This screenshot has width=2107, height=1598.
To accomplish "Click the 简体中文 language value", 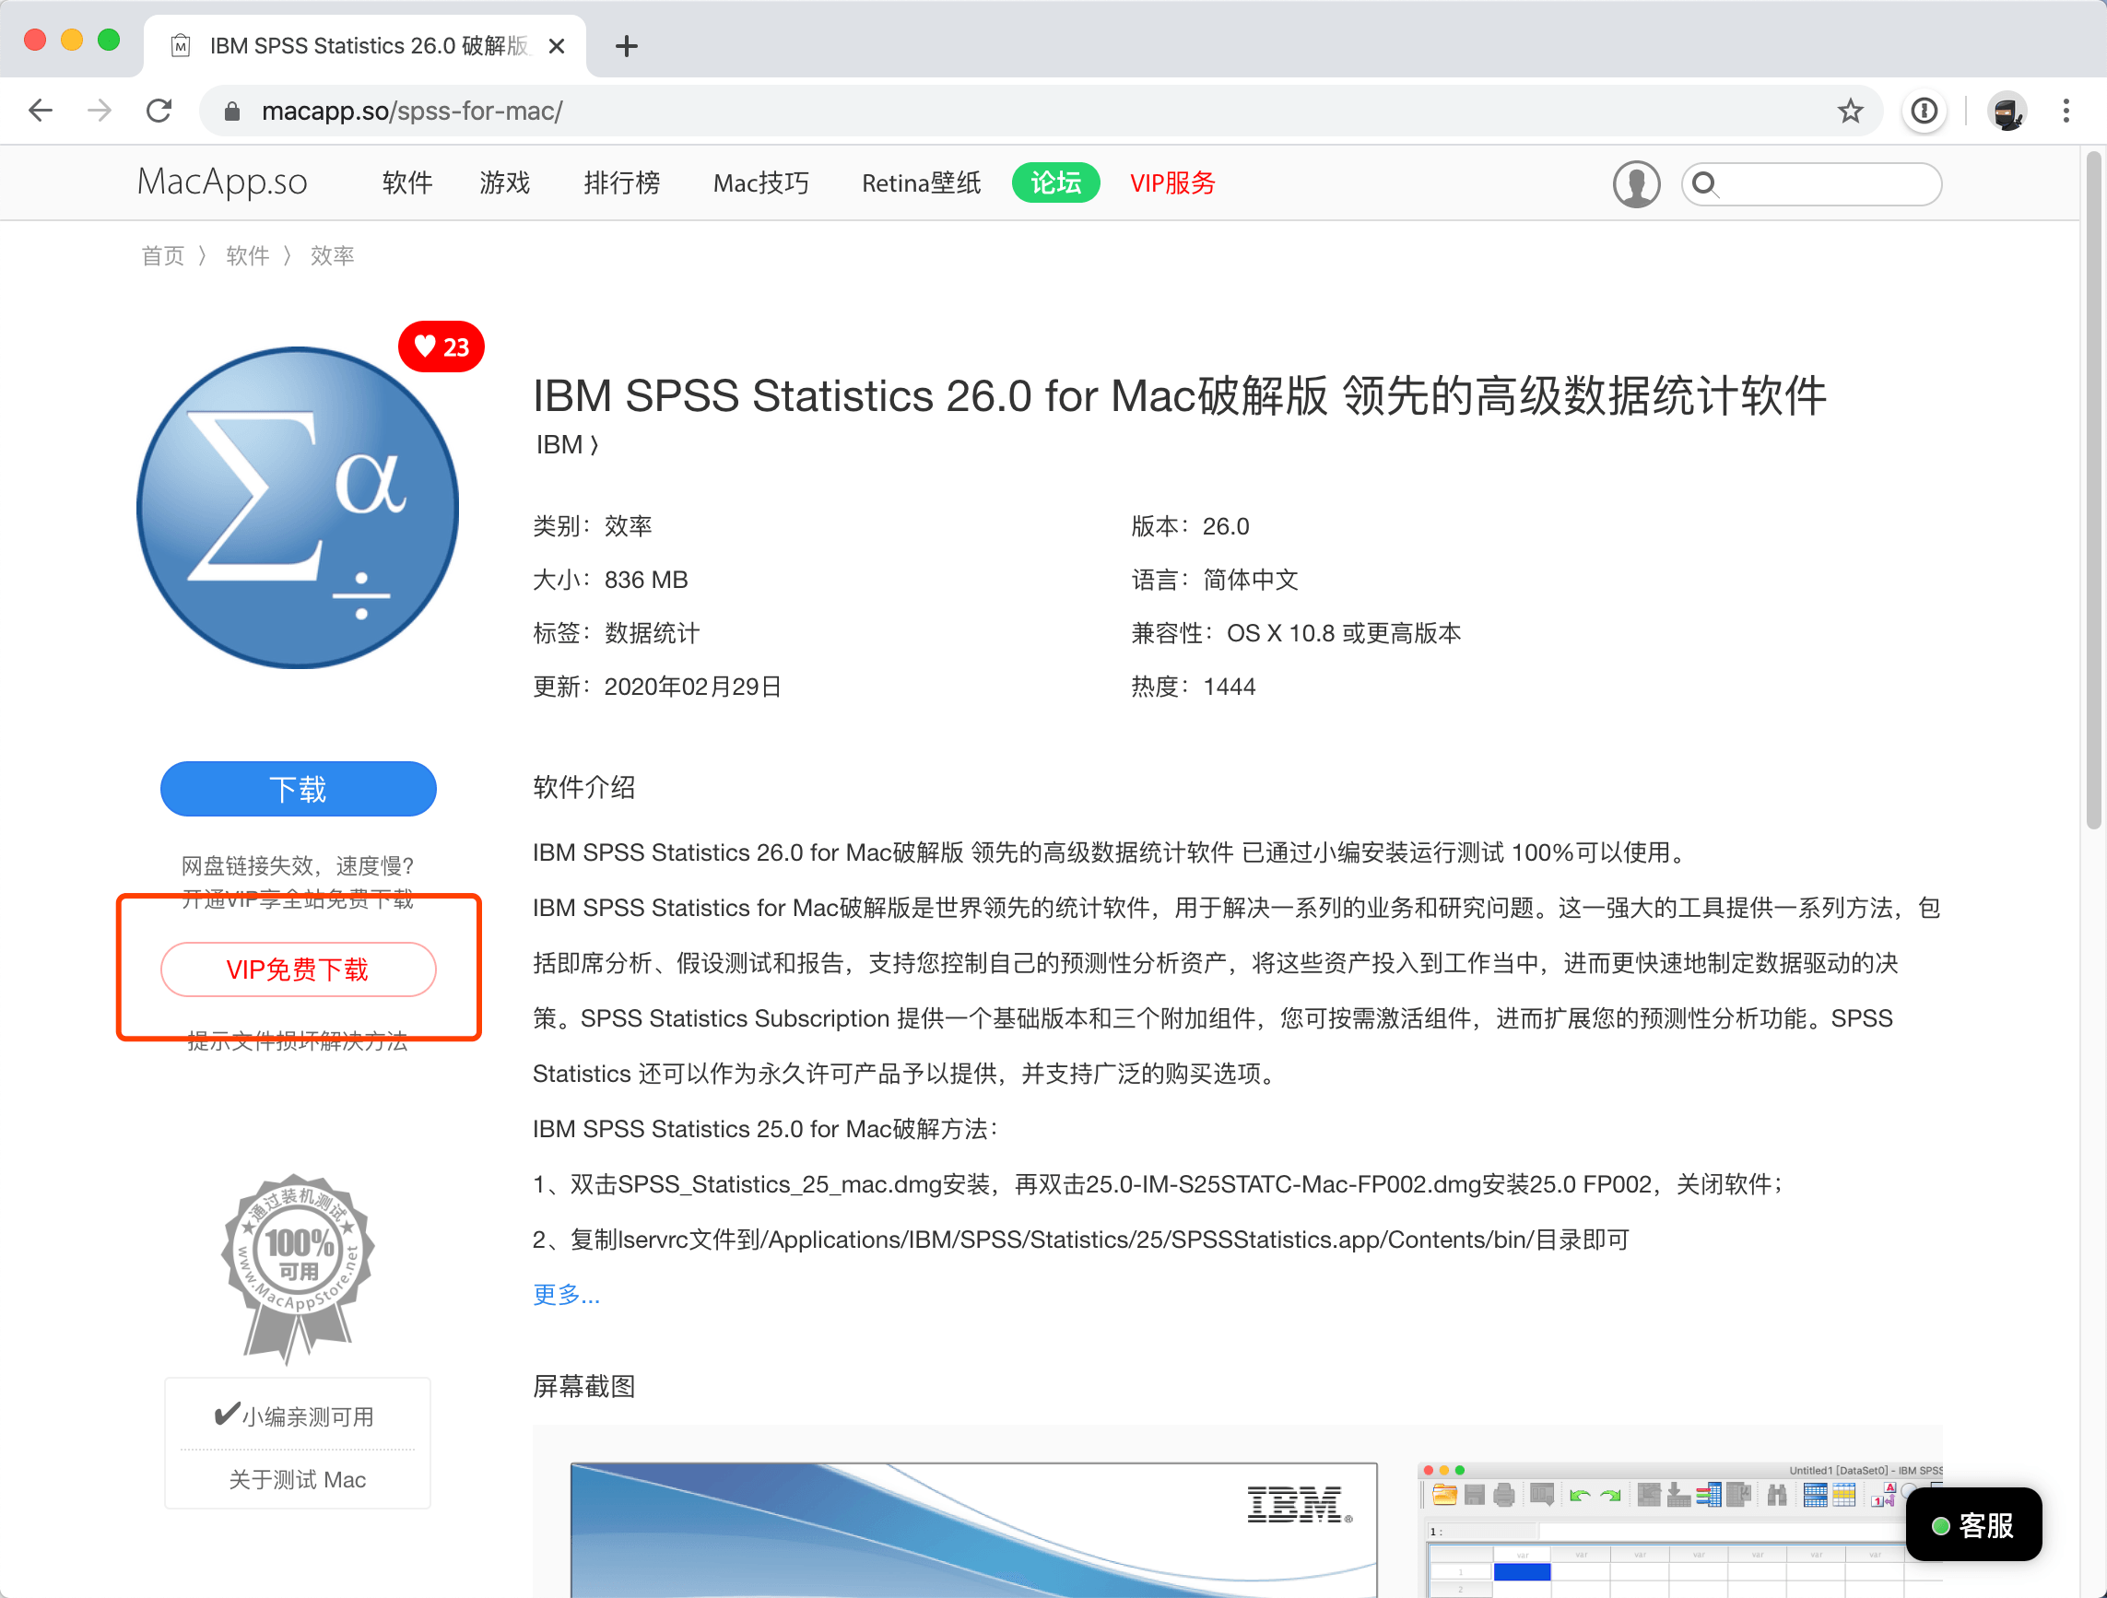I will [x=1251, y=580].
